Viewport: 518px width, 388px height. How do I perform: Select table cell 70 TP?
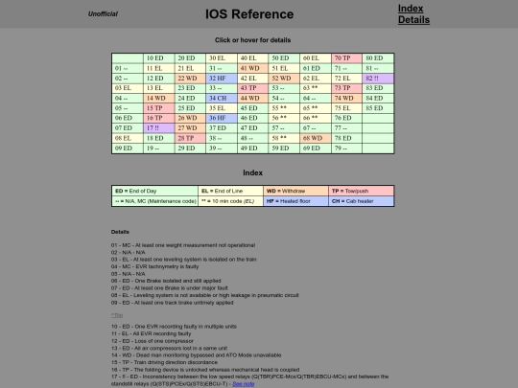346,58
